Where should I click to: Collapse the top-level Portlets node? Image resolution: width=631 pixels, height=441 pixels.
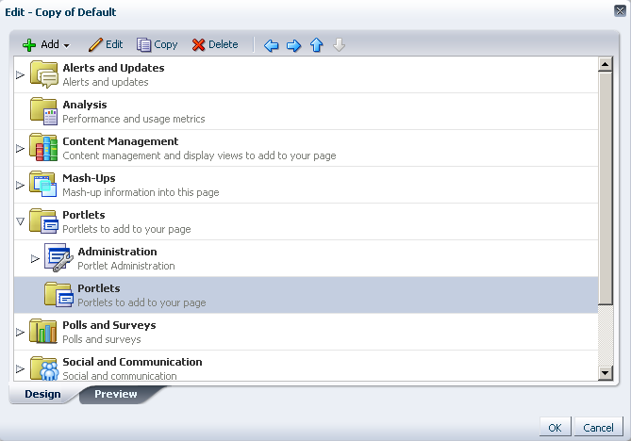click(x=20, y=221)
